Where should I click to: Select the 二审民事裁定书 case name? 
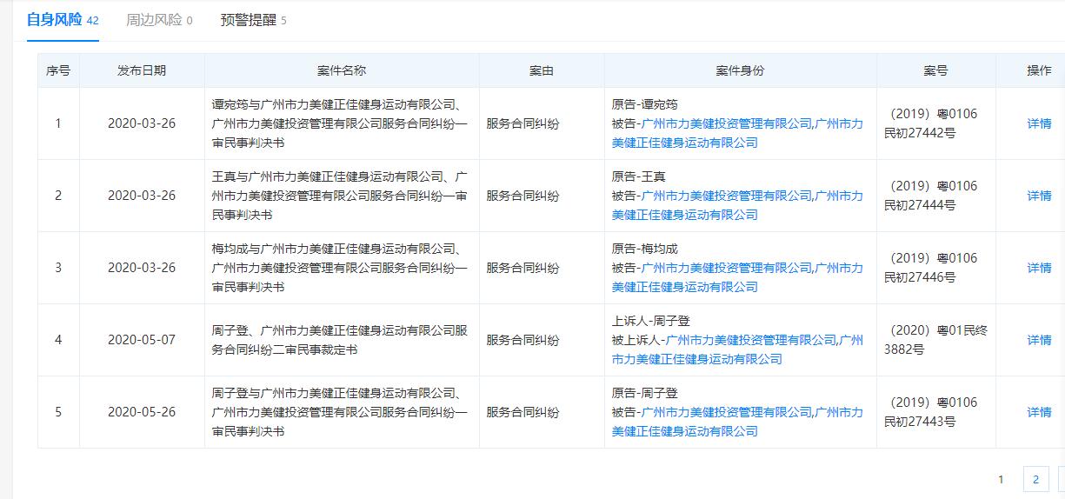coord(340,340)
